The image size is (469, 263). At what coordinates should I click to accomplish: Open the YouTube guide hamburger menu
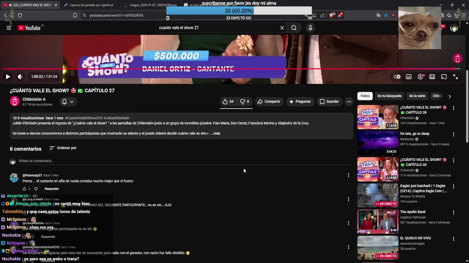(x=8, y=28)
